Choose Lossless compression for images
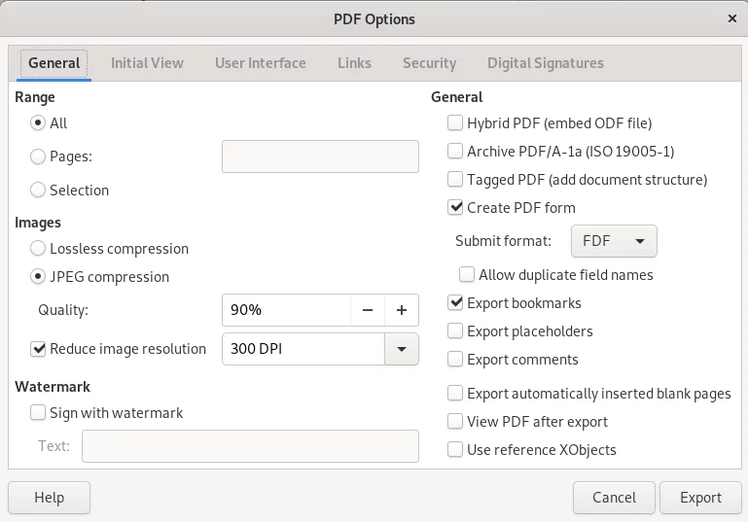The width and height of the screenshot is (748, 522). pyautogui.click(x=38, y=249)
